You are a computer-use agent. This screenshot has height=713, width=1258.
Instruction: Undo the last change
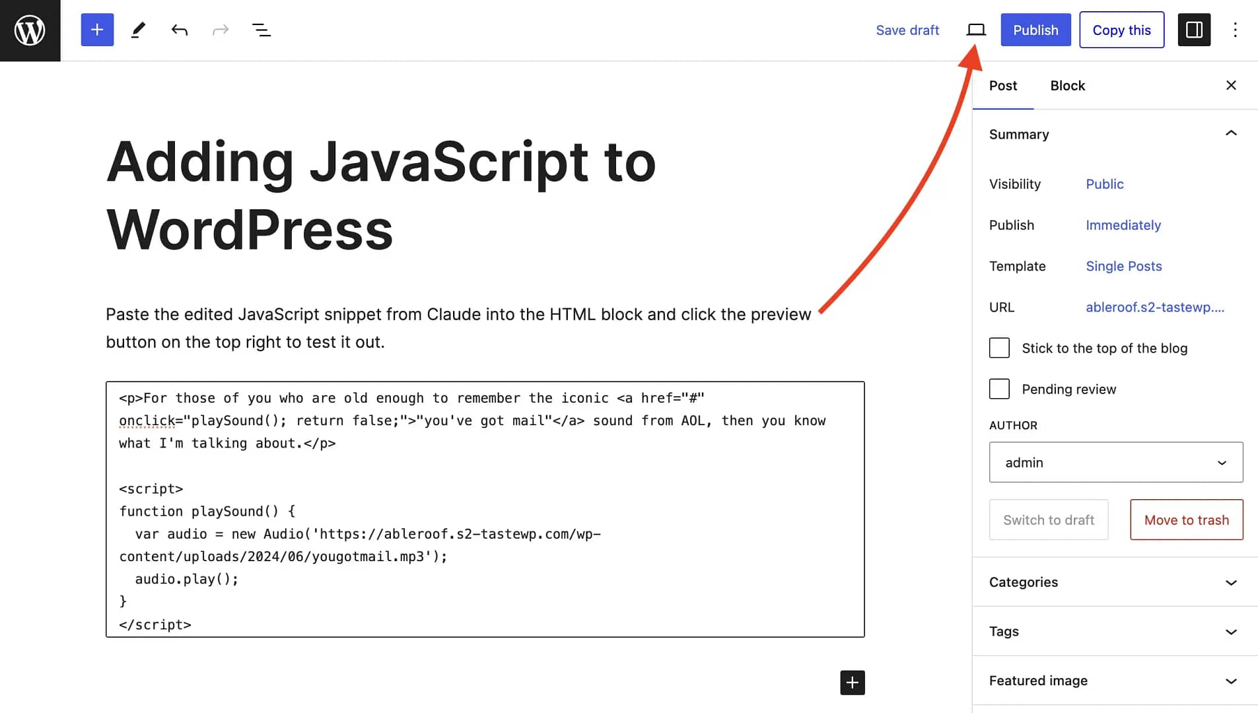pyautogui.click(x=179, y=30)
